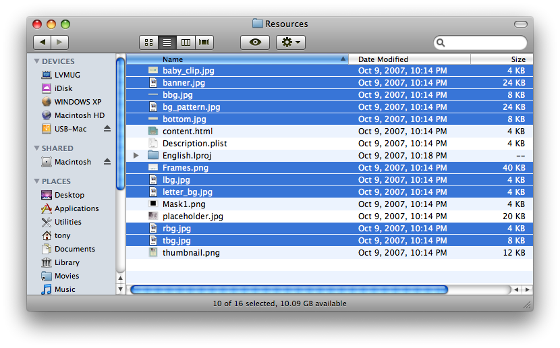This screenshot has width=560, height=348.
Task: Click the sidebar vertical scrollbar thumb
Action: tap(120, 123)
